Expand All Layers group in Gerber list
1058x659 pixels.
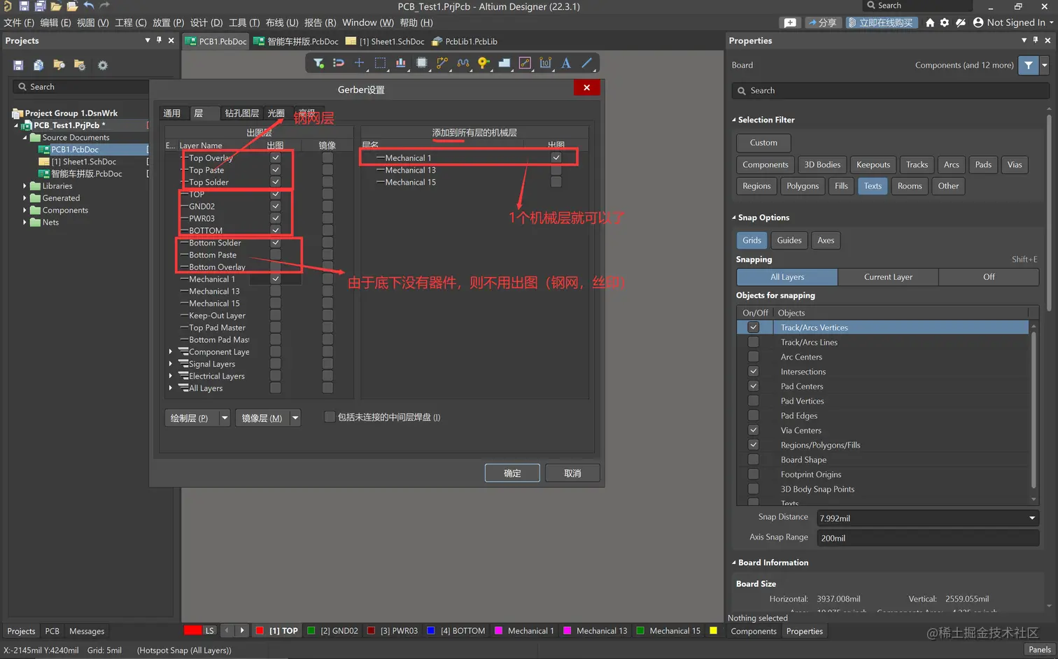click(171, 388)
